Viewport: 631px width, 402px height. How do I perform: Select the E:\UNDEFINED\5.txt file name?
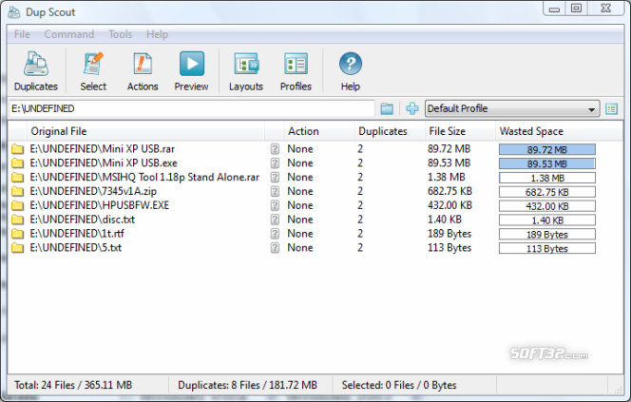[76, 248]
